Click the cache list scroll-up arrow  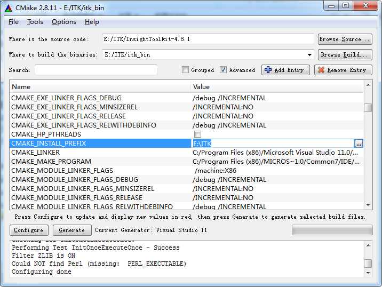point(368,85)
